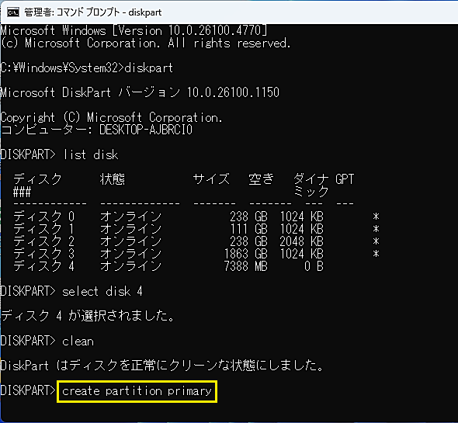
Task: Click the Windows Version 10.0.26100.4770 line
Action: (134, 30)
